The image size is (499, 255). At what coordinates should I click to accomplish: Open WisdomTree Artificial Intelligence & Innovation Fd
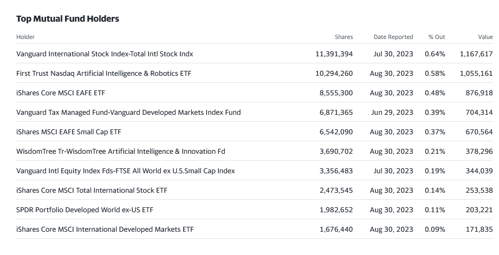coord(120,151)
